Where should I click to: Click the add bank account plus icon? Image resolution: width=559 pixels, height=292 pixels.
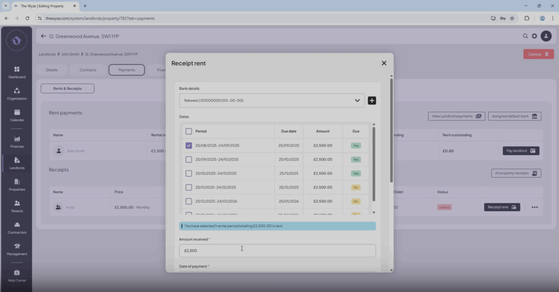click(x=372, y=101)
